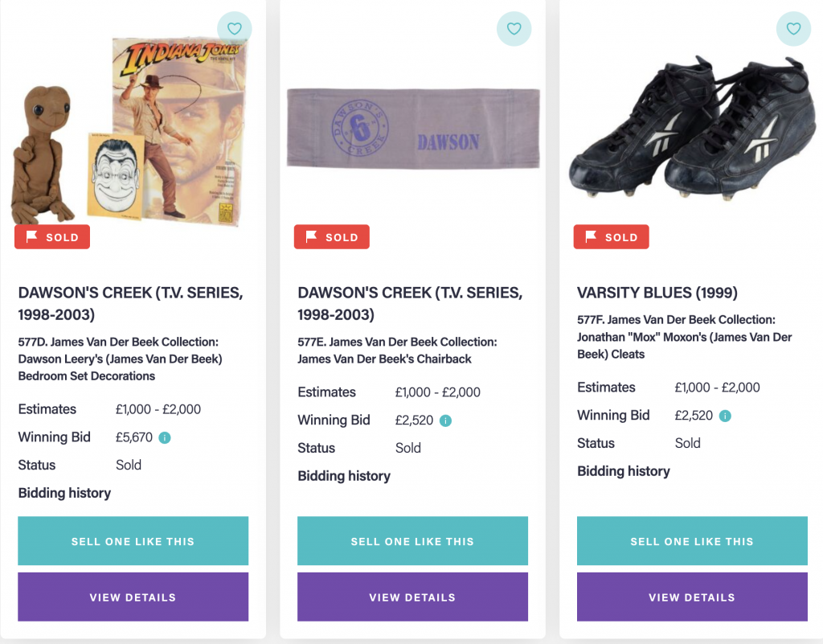The width and height of the screenshot is (823, 644).
Task: Expand bidding history for chairback lot
Action: tap(344, 476)
